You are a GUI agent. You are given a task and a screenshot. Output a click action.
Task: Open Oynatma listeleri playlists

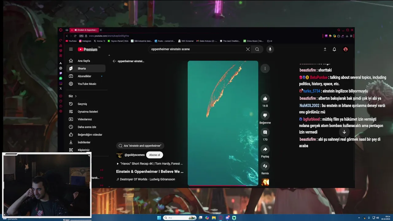pos(86,111)
